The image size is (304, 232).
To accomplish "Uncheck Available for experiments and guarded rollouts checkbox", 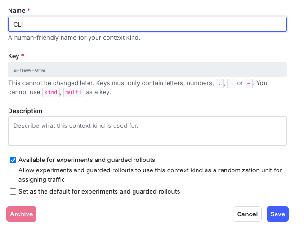I will click(13, 160).
